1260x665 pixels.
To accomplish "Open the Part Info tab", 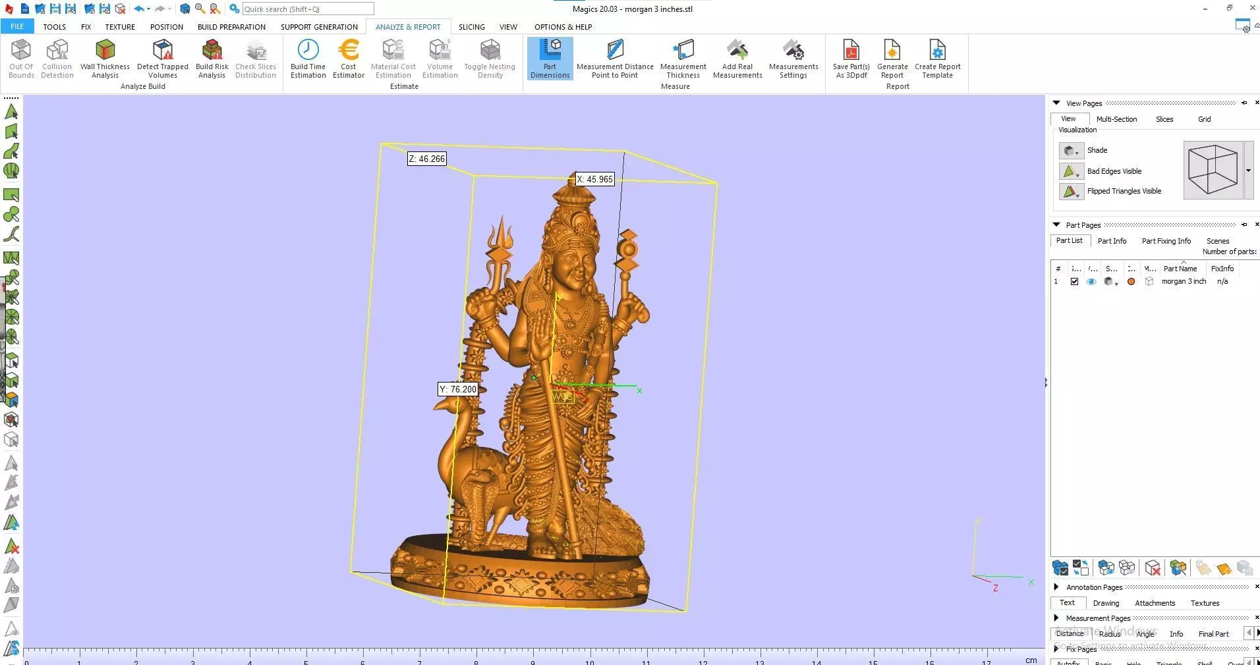I will tap(1112, 241).
